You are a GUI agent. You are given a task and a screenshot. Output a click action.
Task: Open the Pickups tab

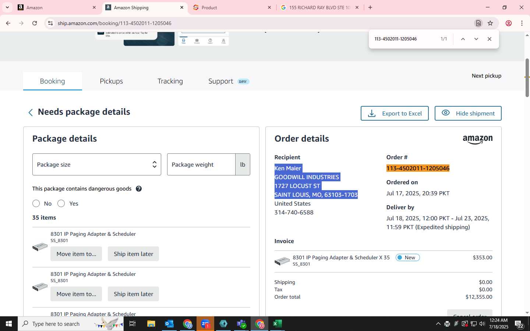[x=111, y=81]
